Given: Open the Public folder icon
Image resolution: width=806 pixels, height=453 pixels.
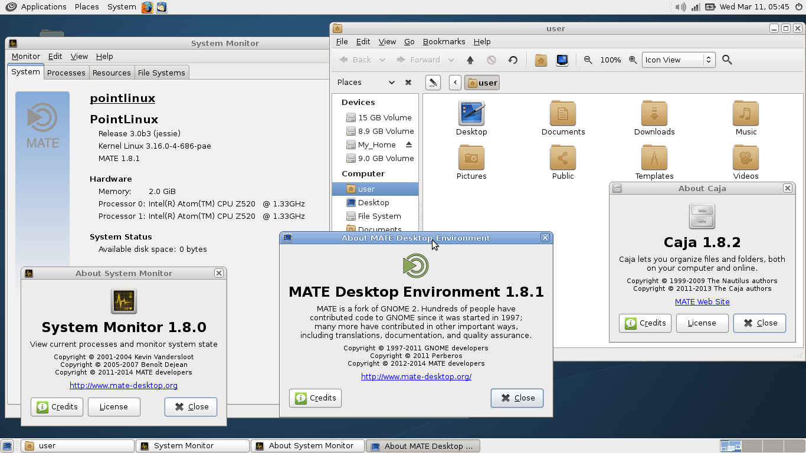Looking at the screenshot, I should pyautogui.click(x=563, y=162).
